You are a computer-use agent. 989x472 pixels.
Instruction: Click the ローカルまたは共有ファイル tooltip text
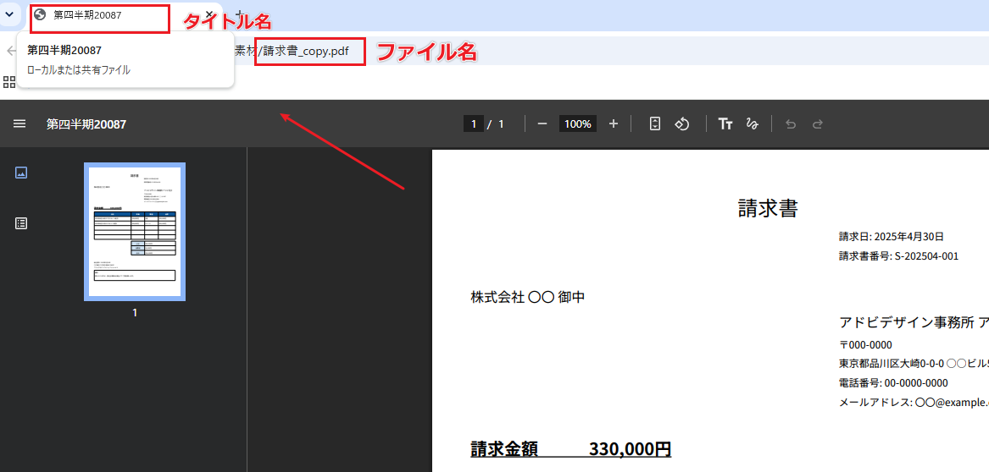click(79, 70)
